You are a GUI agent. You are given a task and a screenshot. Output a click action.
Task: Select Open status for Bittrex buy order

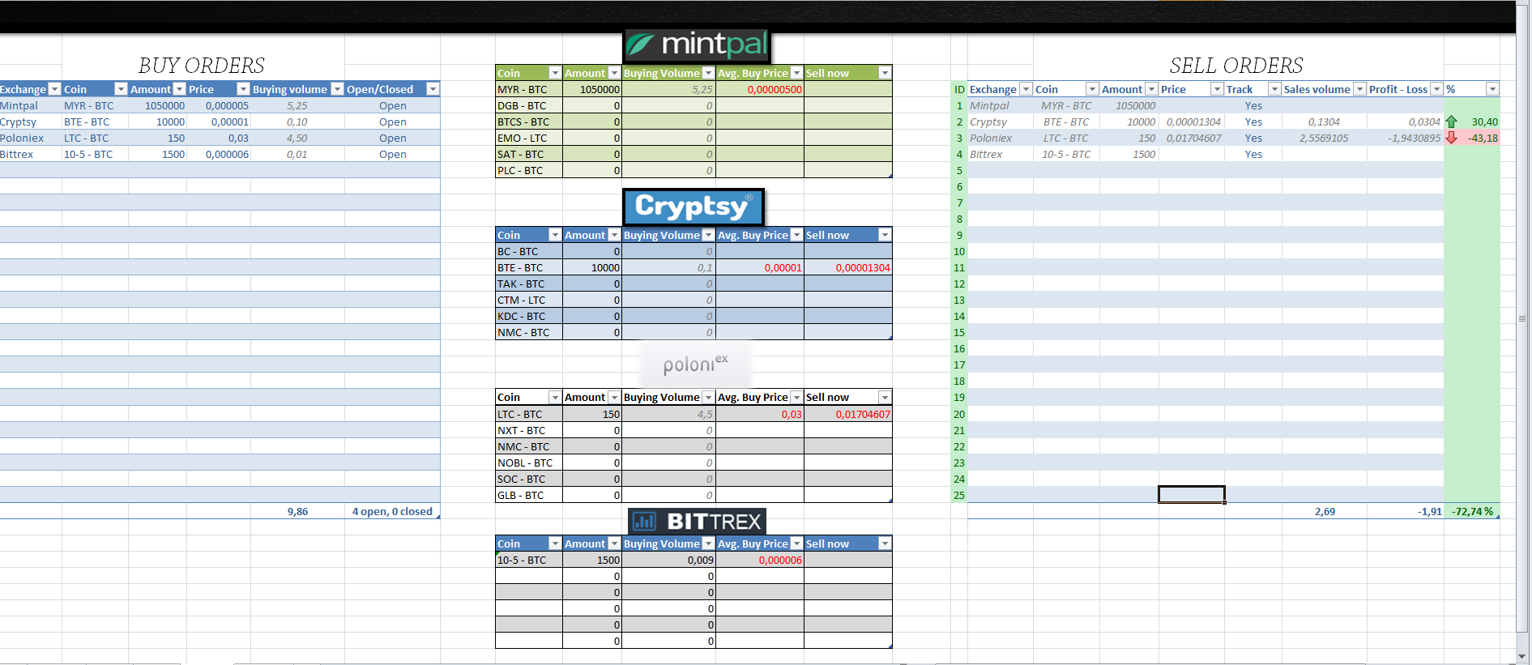(393, 154)
